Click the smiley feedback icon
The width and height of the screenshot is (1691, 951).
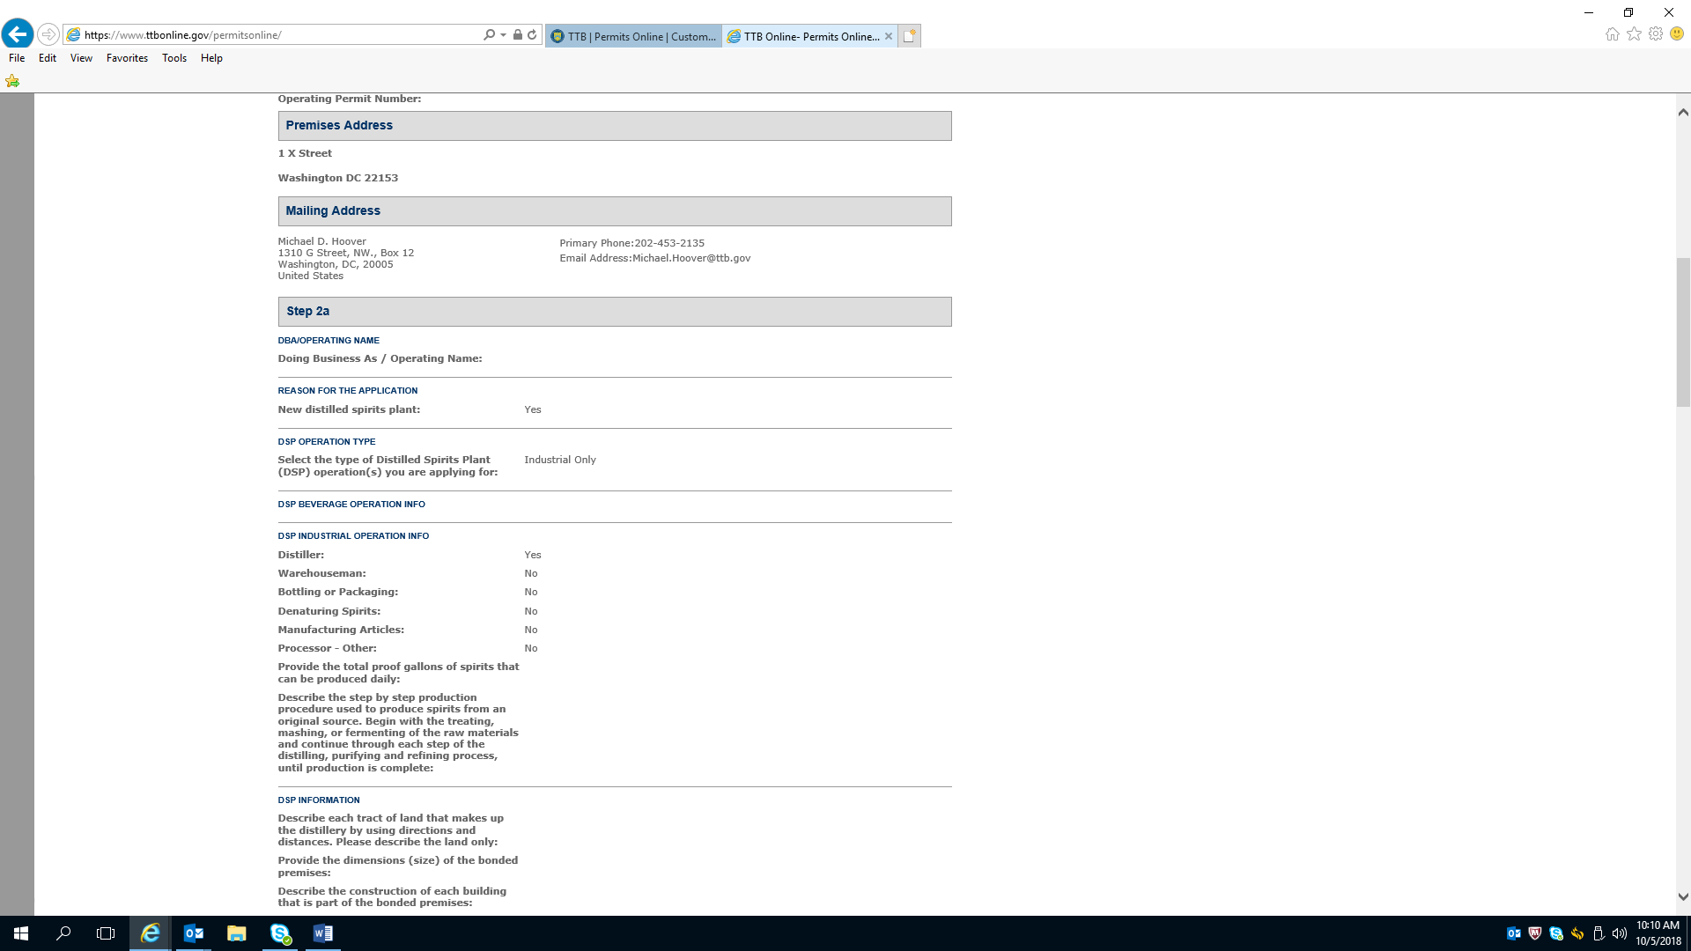(x=1677, y=34)
